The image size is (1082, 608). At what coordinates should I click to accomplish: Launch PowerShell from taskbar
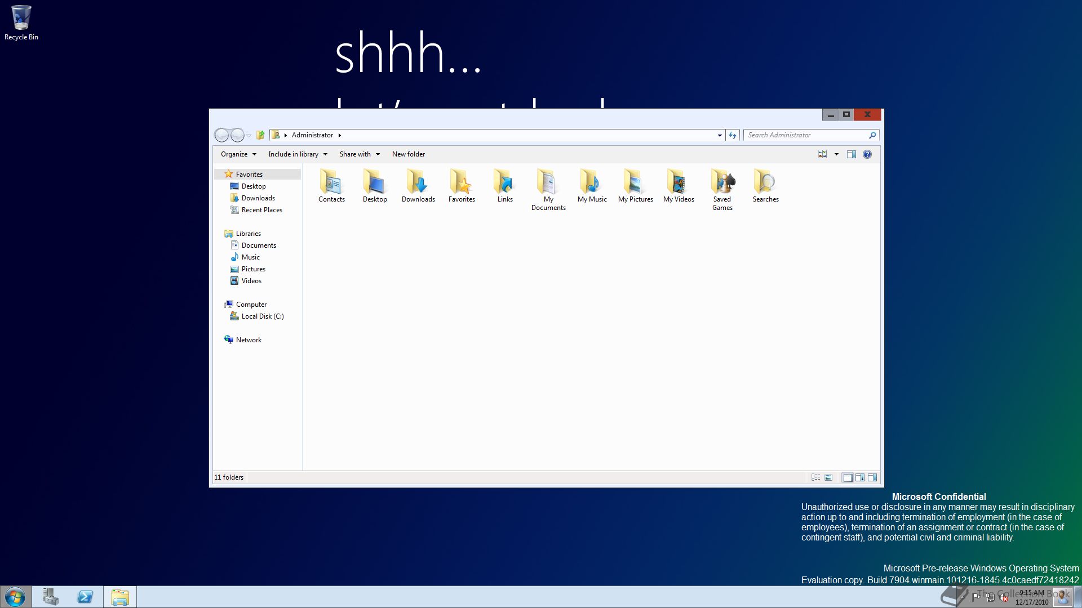coord(85,597)
